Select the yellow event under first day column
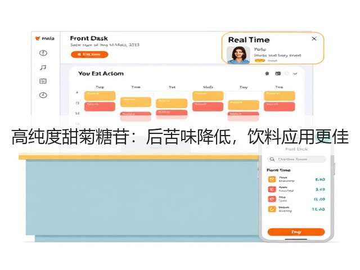The height and width of the screenshot is (270, 360). 100,96
